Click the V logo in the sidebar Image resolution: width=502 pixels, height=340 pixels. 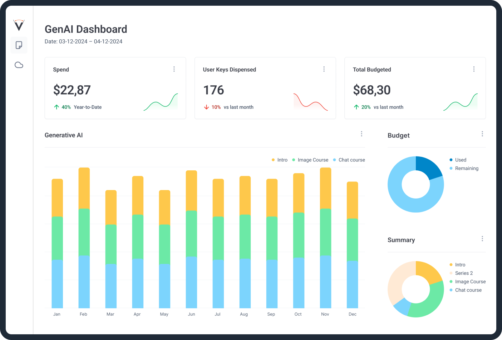pos(19,25)
